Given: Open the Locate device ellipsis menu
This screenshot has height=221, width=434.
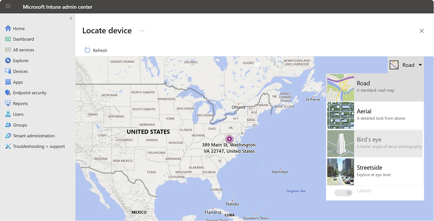Looking at the screenshot, I should click(142, 31).
